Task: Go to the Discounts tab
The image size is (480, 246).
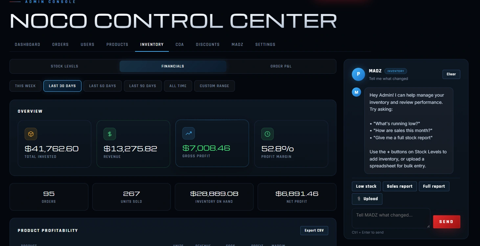Action: [x=208, y=45]
